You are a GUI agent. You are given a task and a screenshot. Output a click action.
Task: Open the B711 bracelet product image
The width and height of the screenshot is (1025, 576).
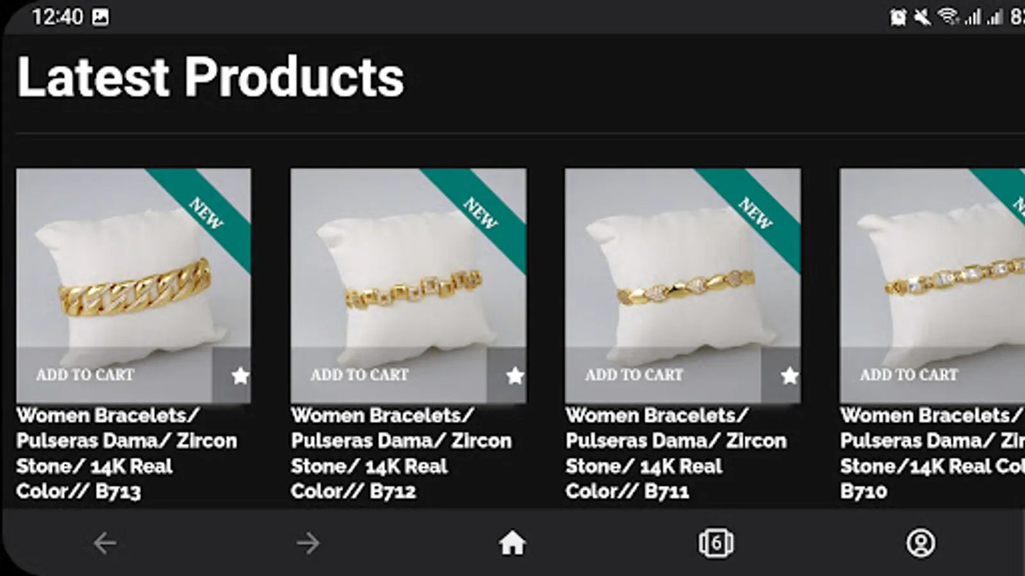(682, 269)
